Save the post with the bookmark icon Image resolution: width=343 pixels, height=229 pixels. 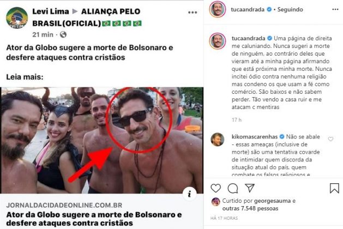[334, 188]
